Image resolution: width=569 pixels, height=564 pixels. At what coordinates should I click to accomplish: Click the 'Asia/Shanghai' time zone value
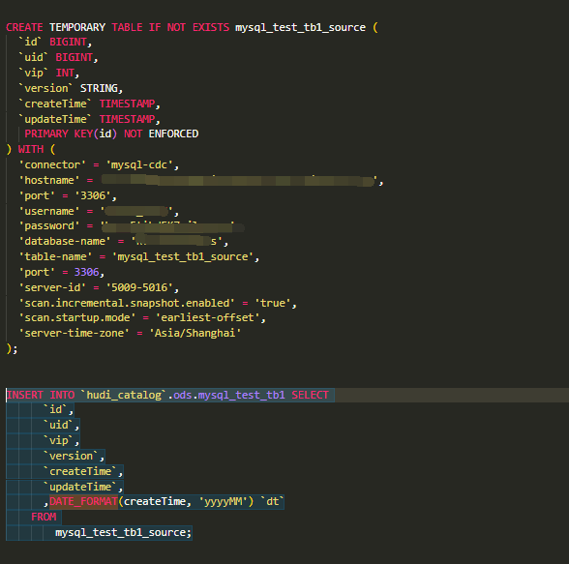tap(195, 333)
